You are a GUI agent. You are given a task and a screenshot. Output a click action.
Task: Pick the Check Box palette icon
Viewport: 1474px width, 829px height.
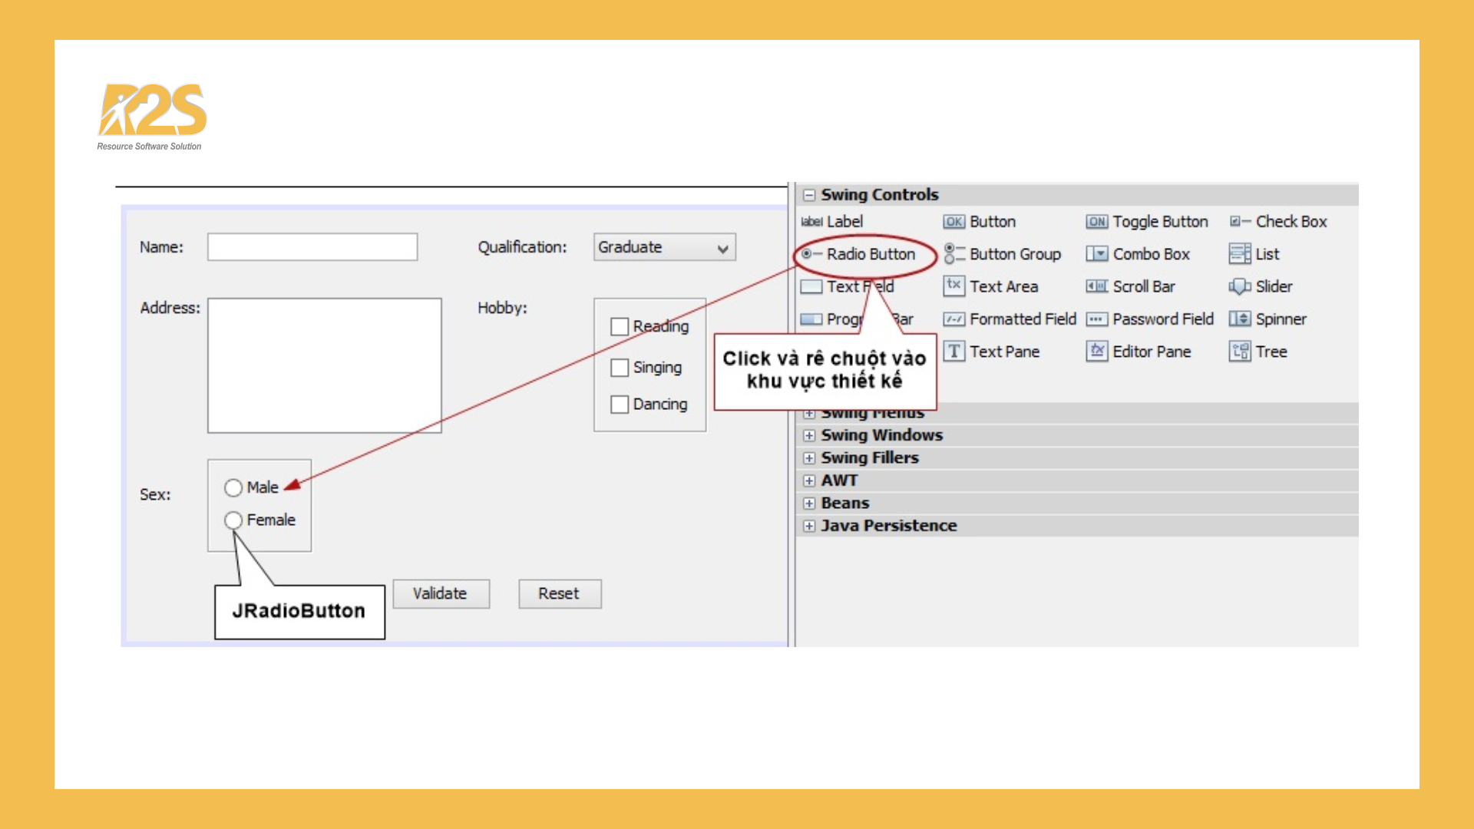point(1239,222)
